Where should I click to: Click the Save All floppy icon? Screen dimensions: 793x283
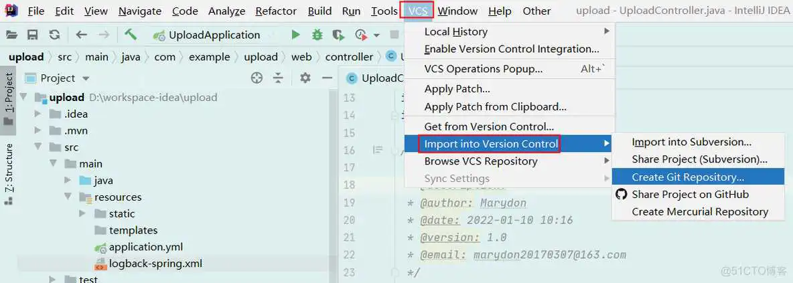(x=32, y=35)
